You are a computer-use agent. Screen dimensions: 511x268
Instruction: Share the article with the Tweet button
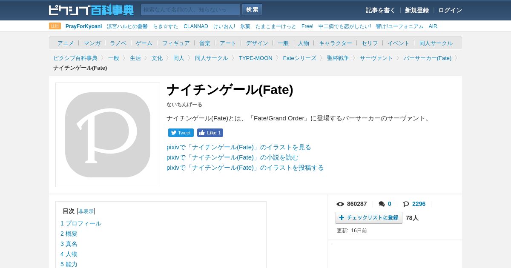click(x=181, y=133)
